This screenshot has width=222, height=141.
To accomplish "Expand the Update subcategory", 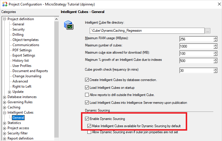I will [10, 92].
